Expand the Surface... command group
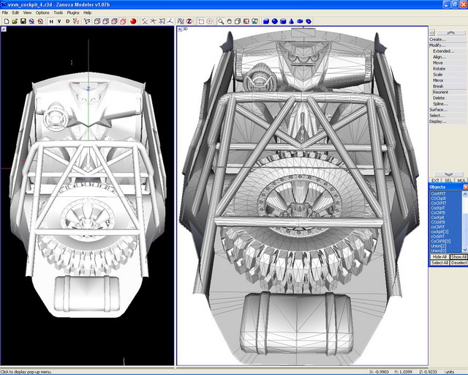468x375 pixels. [x=437, y=110]
